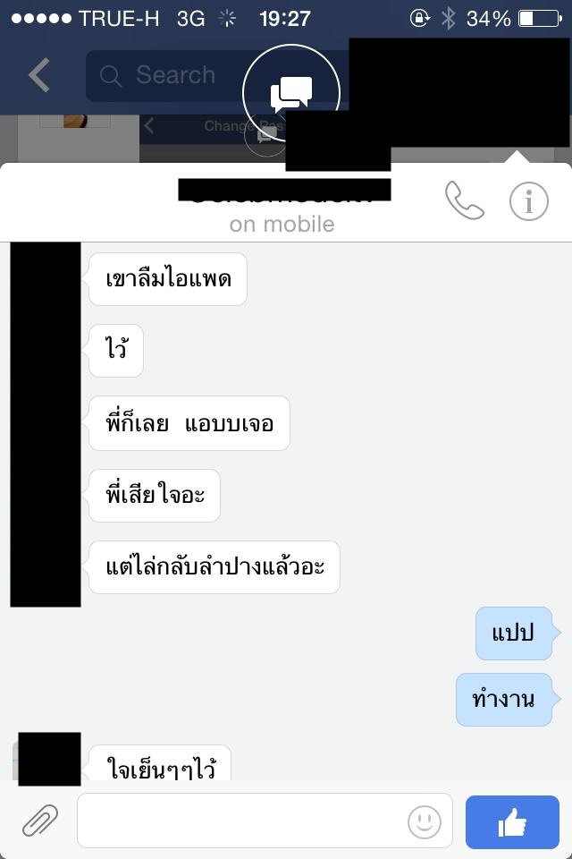Open the emoji smiley picker
This screenshot has width=572, height=859.
click(x=425, y=821)
